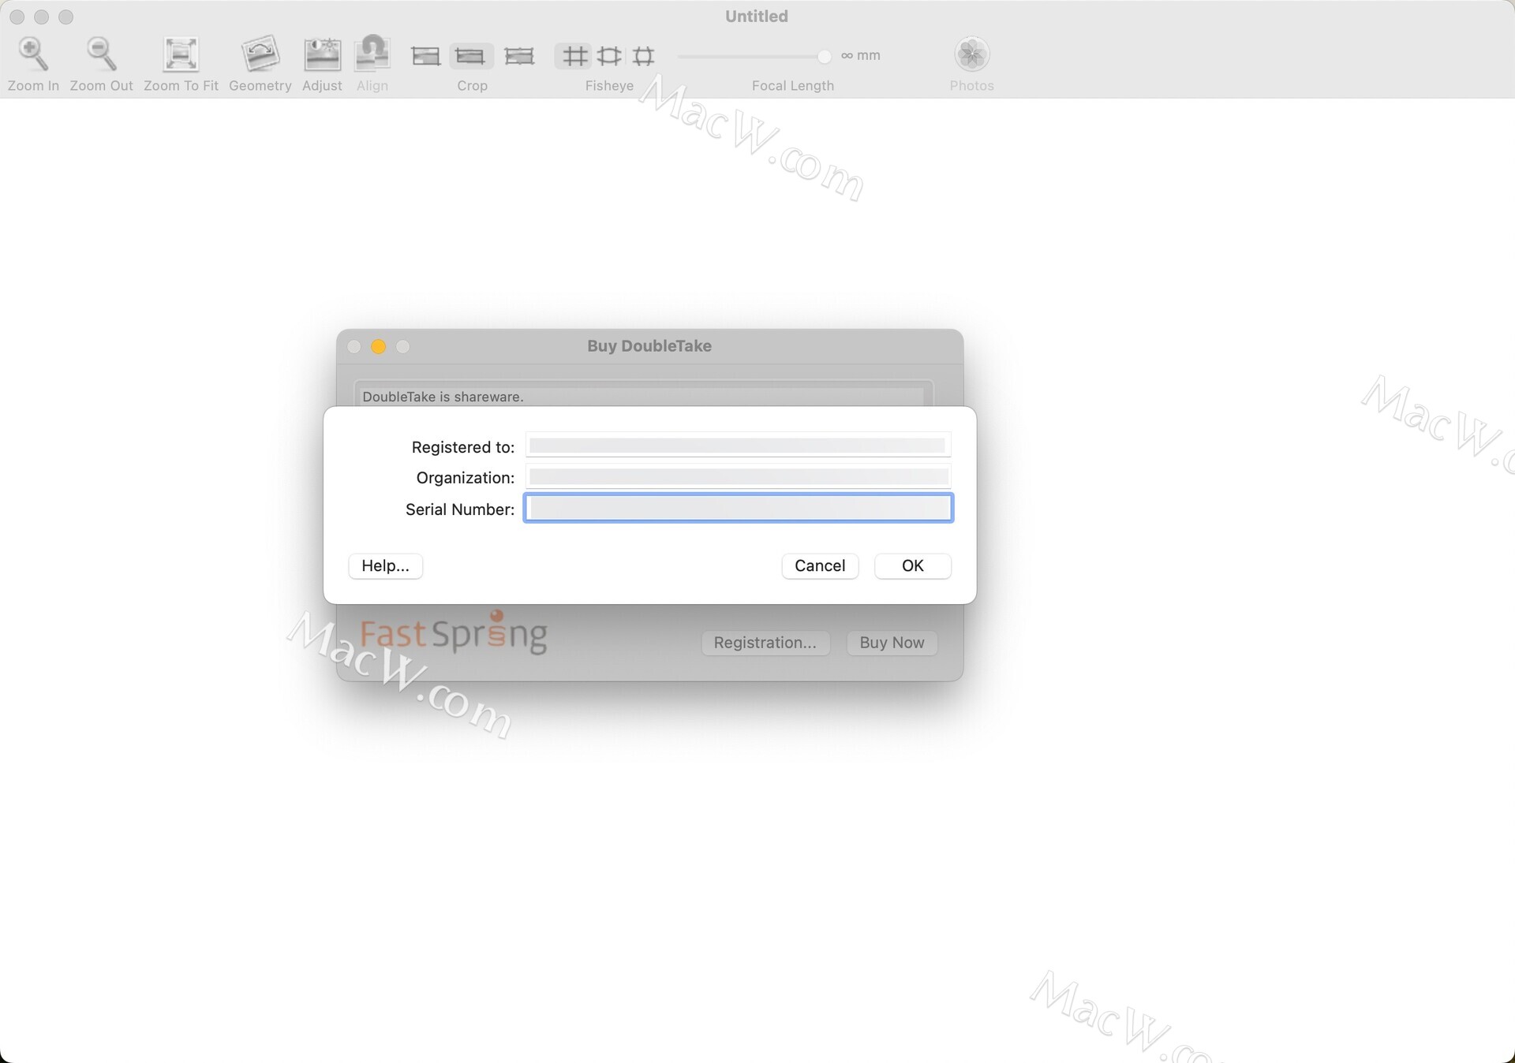Click the Focal Length slider knob
The width and height of the screenshot is (1515, 1063).
click(x=824, y=56)
